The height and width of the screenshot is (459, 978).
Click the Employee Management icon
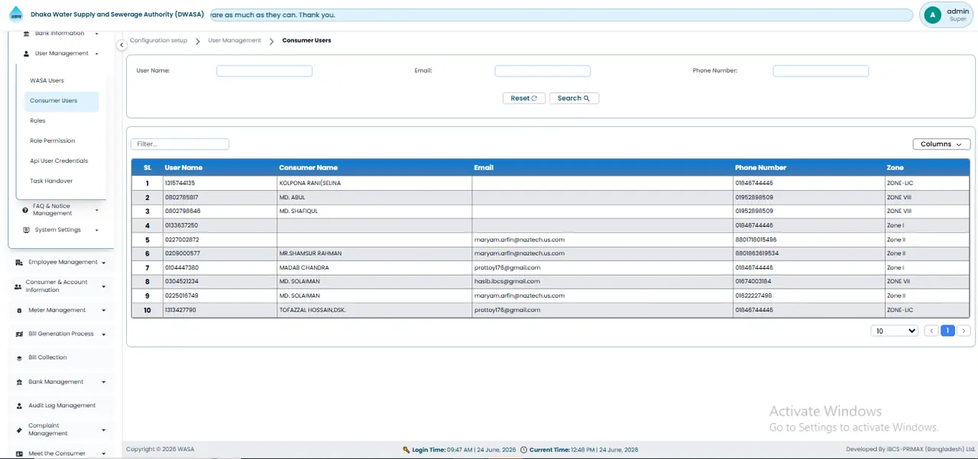[x=19, y=262]
